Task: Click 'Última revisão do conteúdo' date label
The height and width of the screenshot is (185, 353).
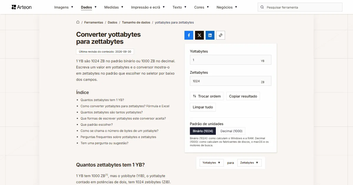Action: [x=105, y=51]
